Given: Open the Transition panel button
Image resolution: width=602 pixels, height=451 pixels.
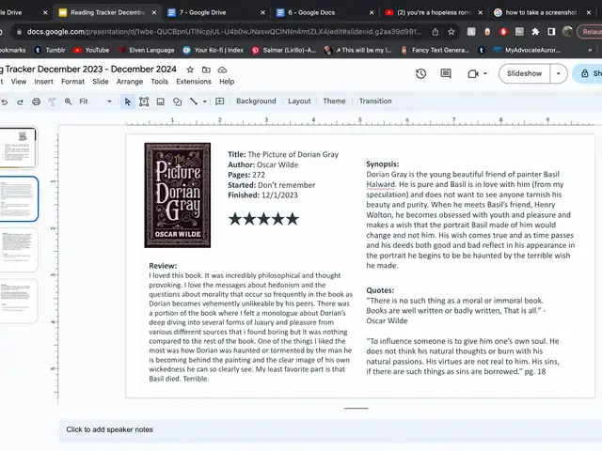Looking at the screenshot, I should coord(375,101).
